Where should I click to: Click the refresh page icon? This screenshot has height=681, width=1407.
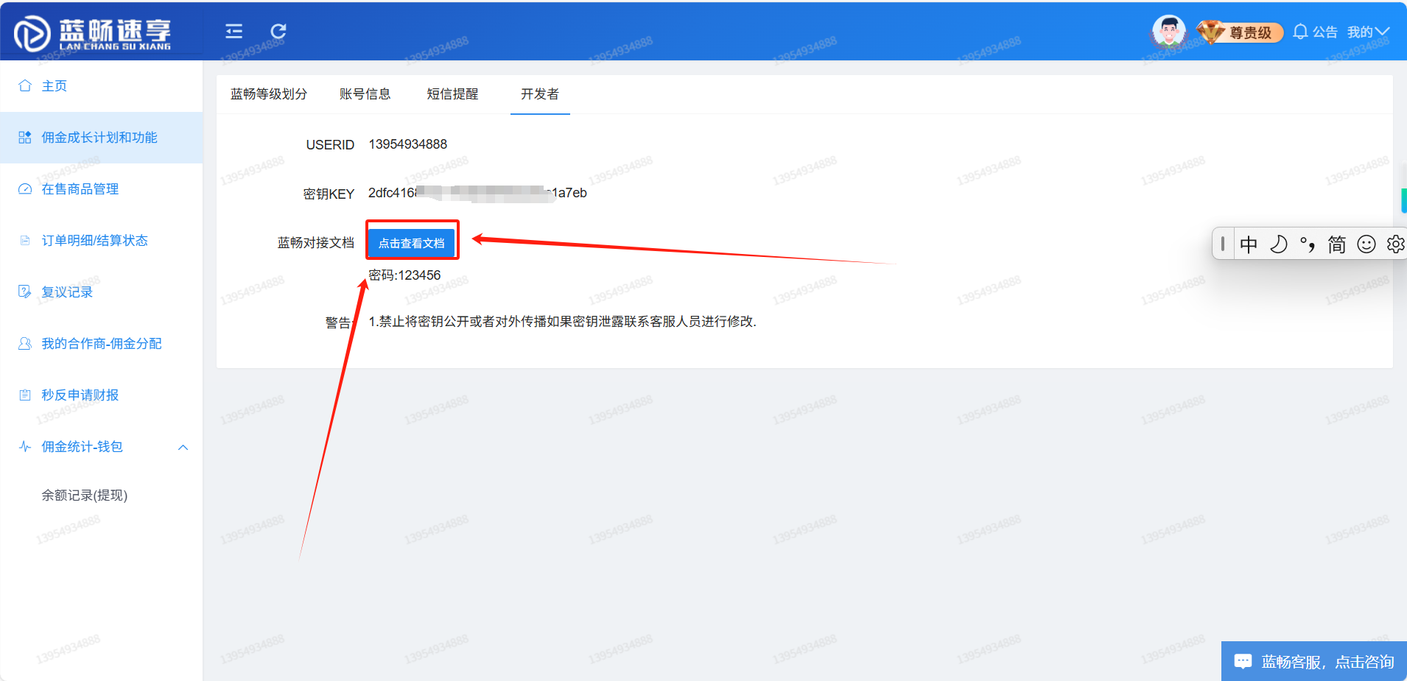click(x=278, y=31)
